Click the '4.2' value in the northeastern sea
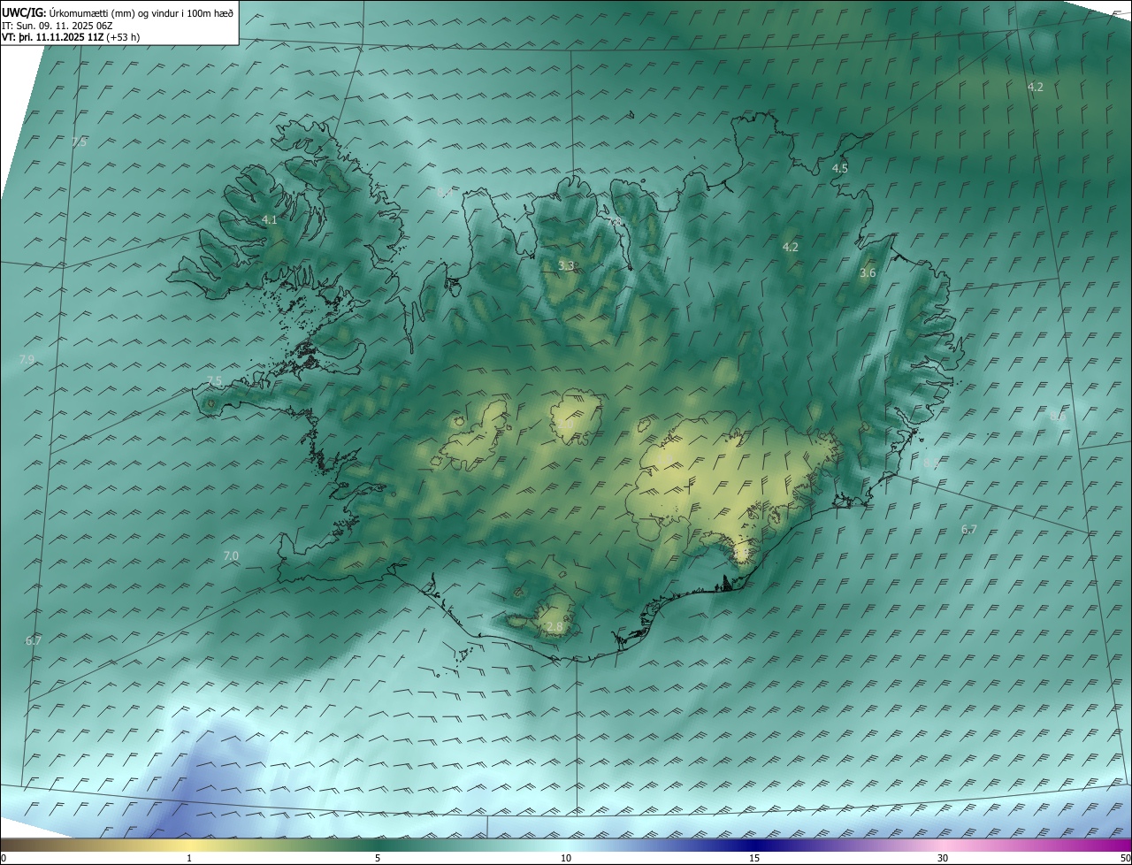The image size is (1132, 865). (x=1036, y=87)
